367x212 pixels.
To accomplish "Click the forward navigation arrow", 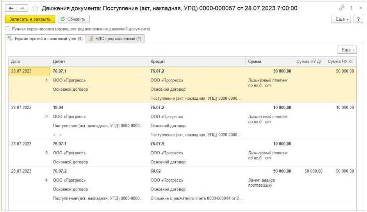I will pyautogui.click(x=22, y=8).
